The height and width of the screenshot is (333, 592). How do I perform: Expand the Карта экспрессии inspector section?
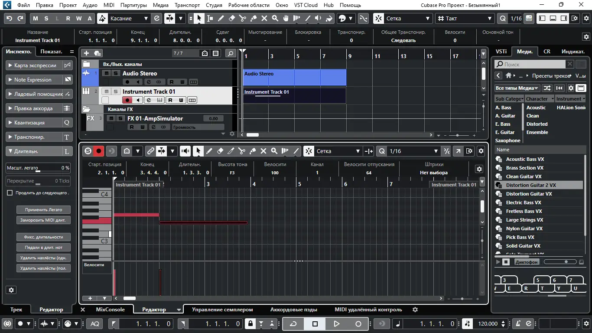tap(34, 65)
